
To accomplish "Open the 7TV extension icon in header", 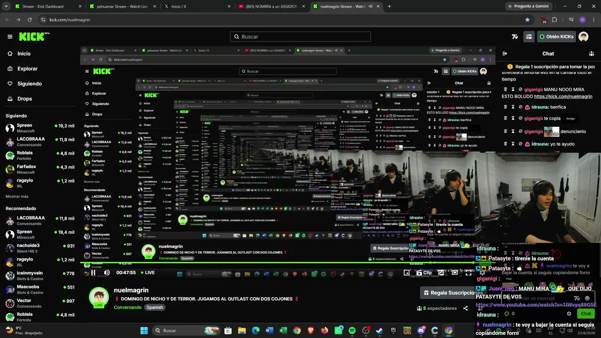I will pos(515,37).
